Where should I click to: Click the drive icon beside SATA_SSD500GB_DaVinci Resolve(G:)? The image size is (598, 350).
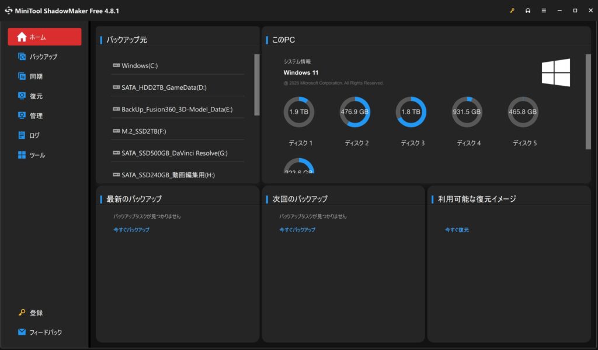pos(116,153)
